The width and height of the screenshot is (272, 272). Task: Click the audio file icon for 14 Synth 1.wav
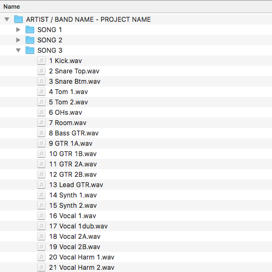click(x=41, y=195)
